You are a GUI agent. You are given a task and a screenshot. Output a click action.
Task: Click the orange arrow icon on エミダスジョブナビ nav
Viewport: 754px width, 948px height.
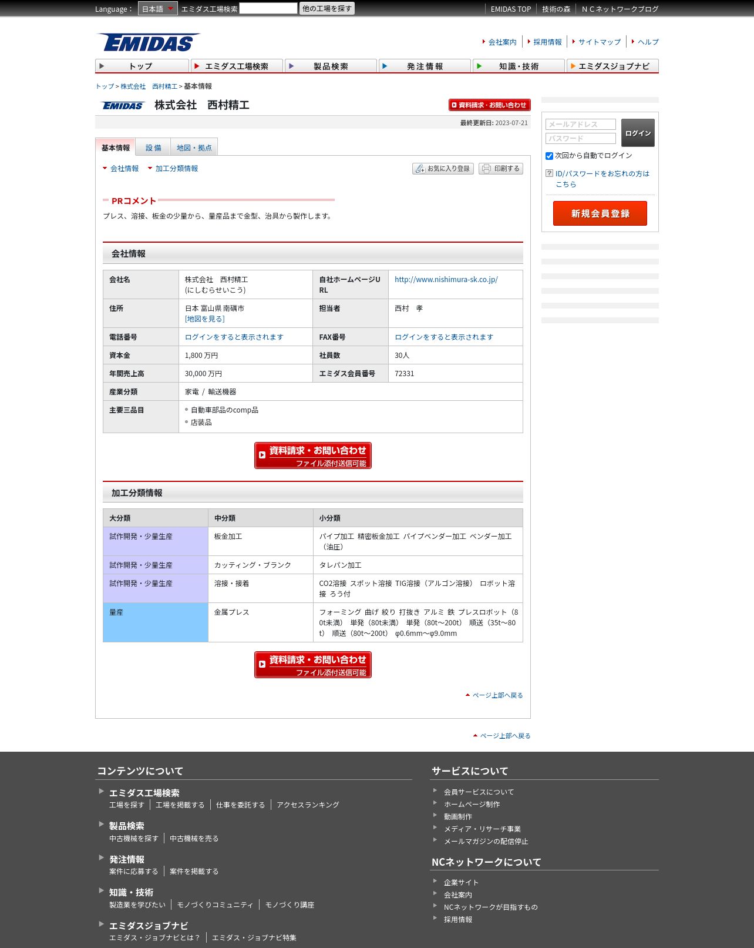pyautogui.click(x=573, y=66)
